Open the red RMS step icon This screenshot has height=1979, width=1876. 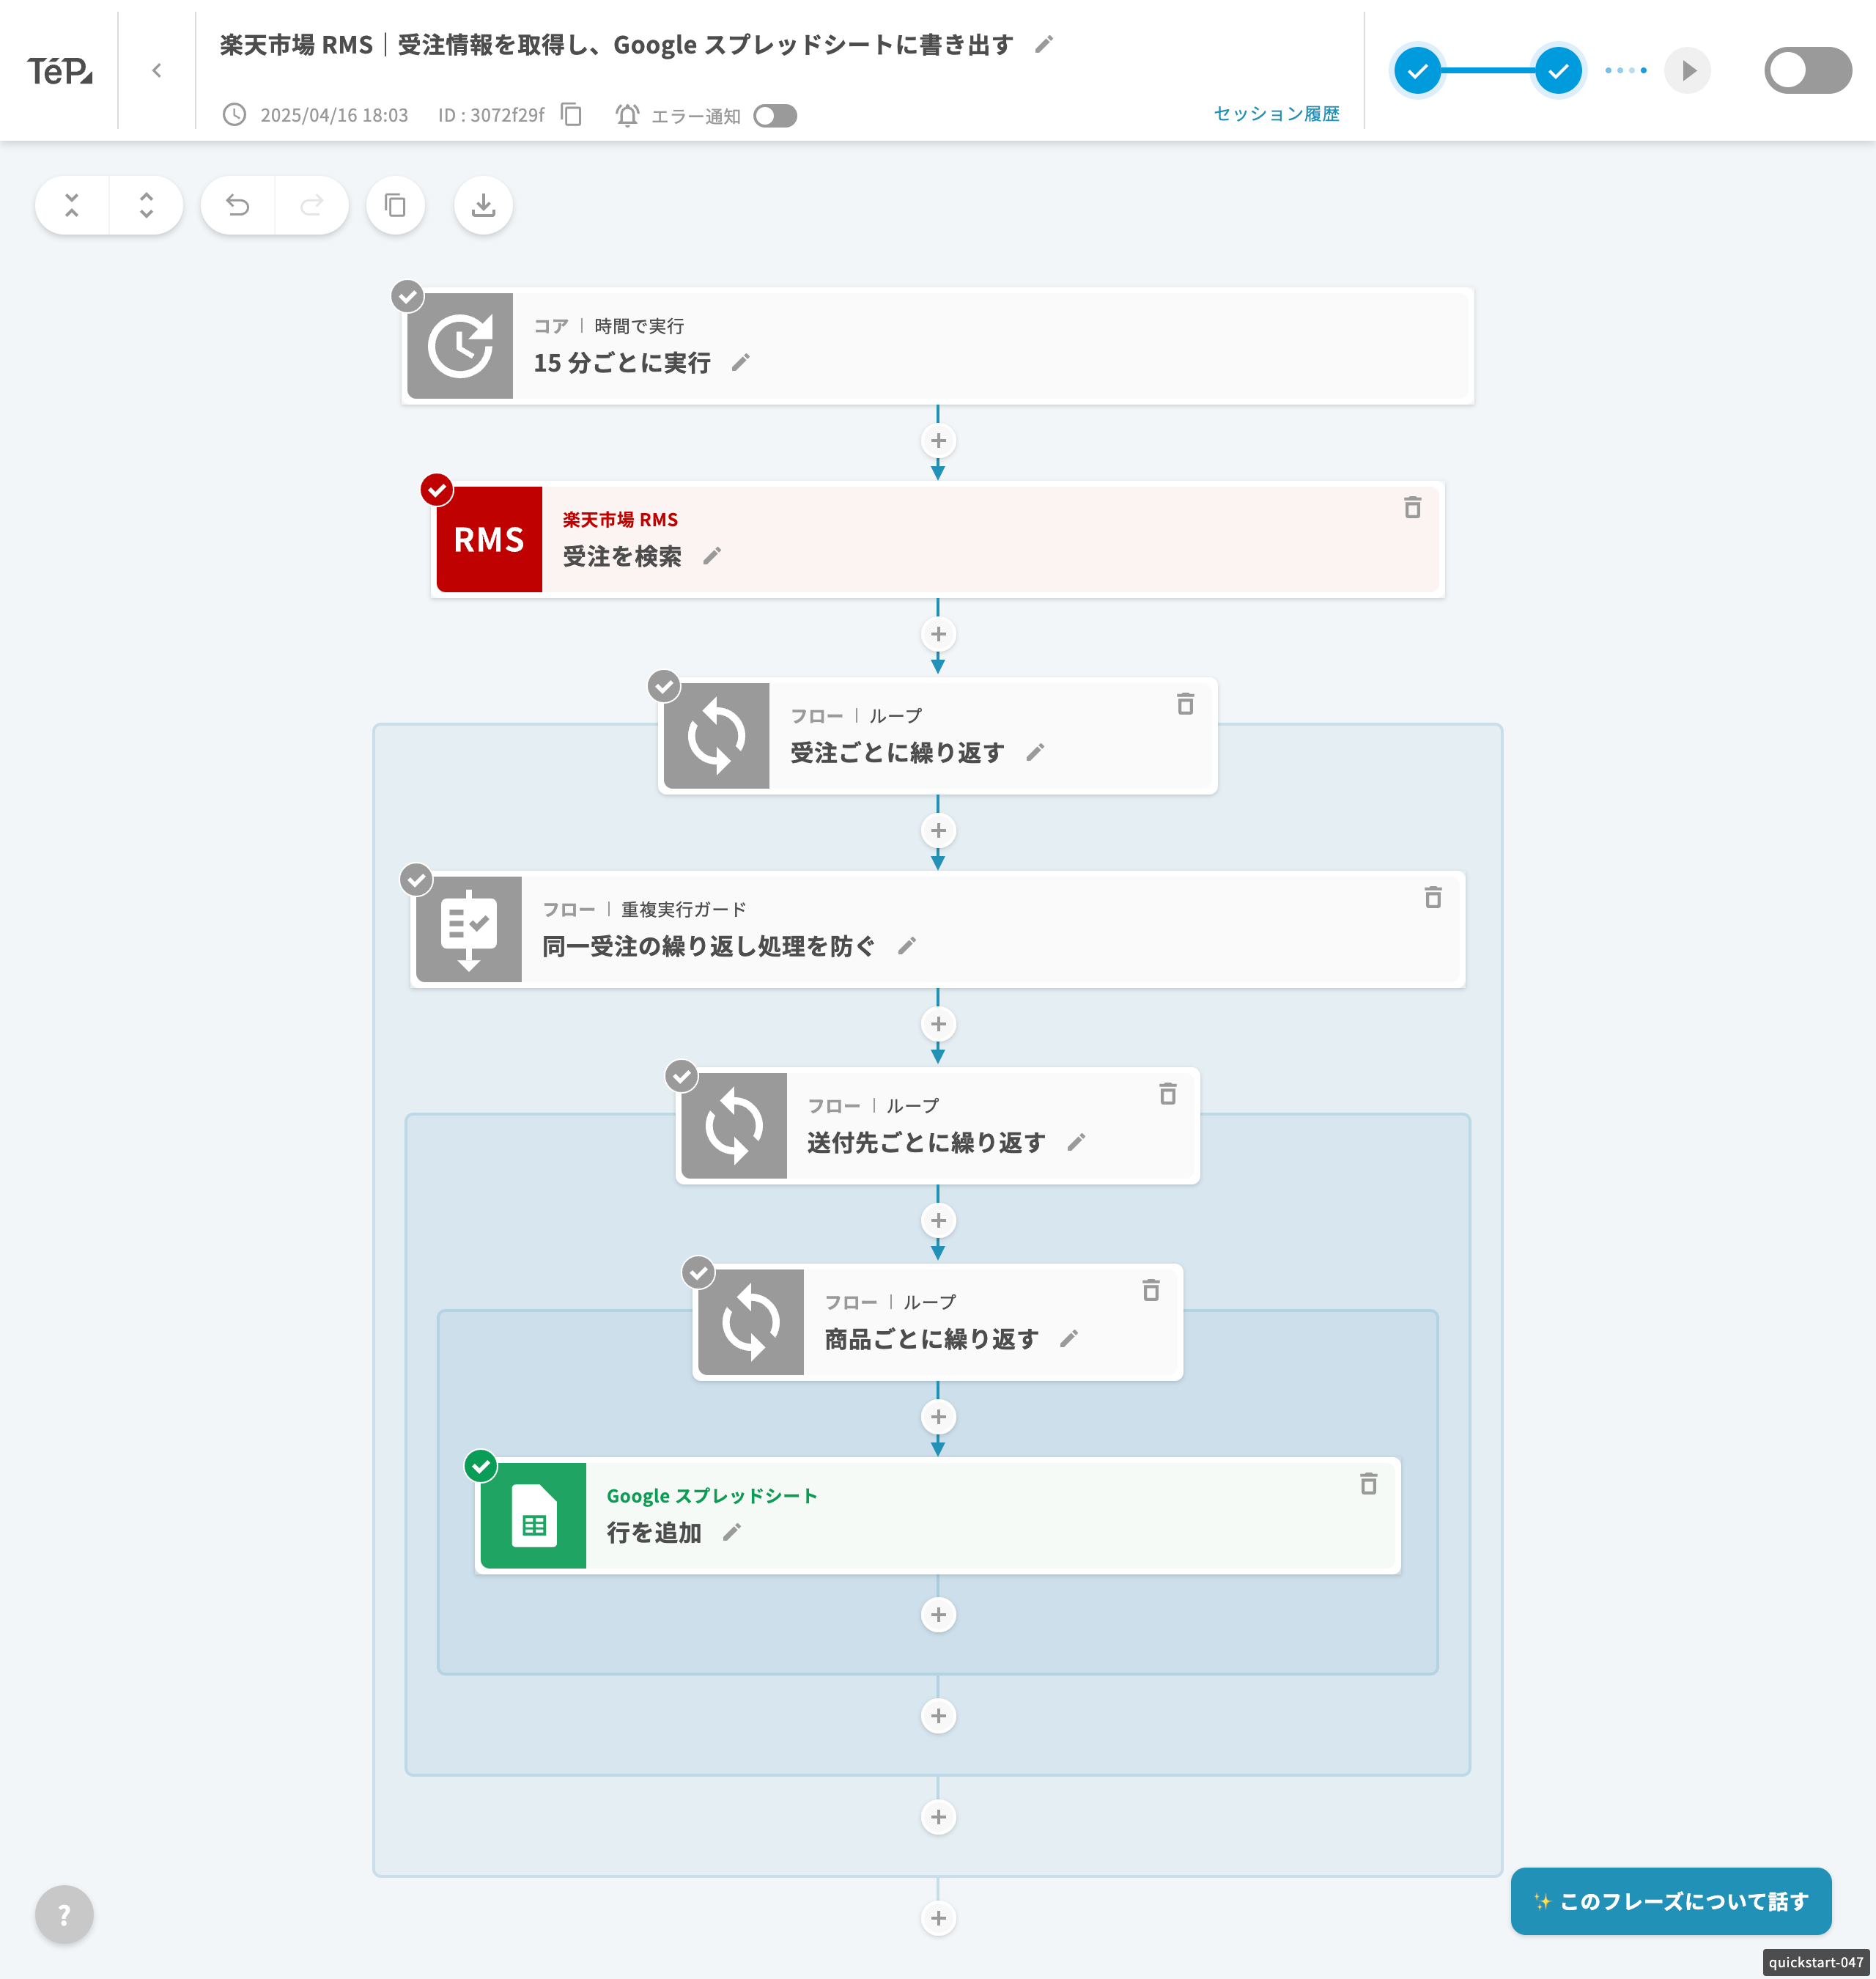click(489, 540)
